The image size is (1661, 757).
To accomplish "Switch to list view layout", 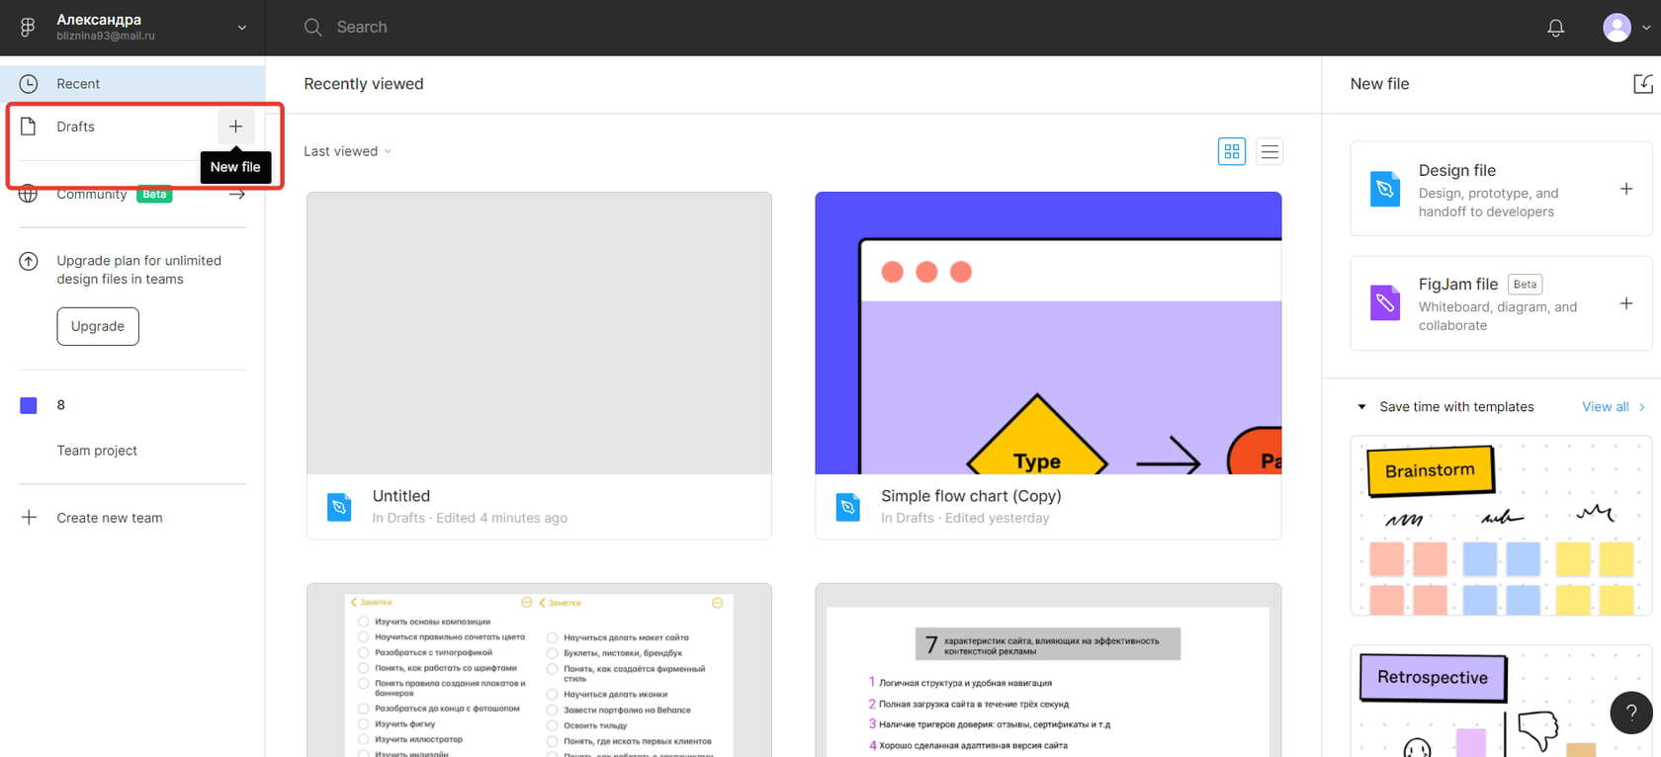I will coord(1269,151).
